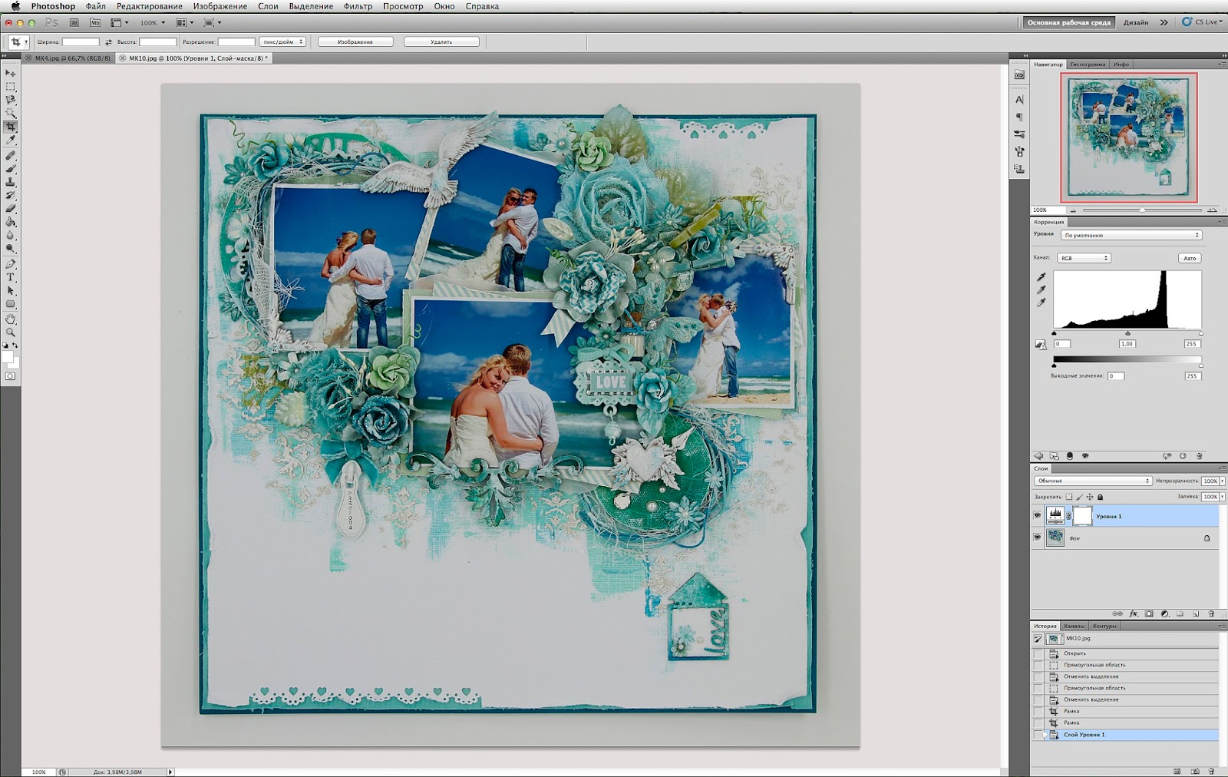Image resolution: width=1228 pixels, height=777 pixels.
Task: Select the Pen tool
Action: point(11,263)
